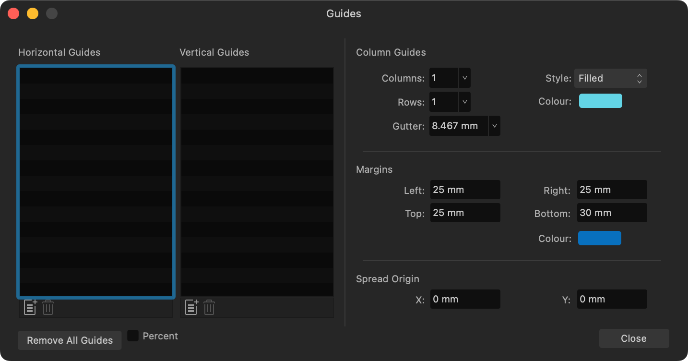Click the Remove All Guides button
This screenshot has height=361, width=688.
69,340
